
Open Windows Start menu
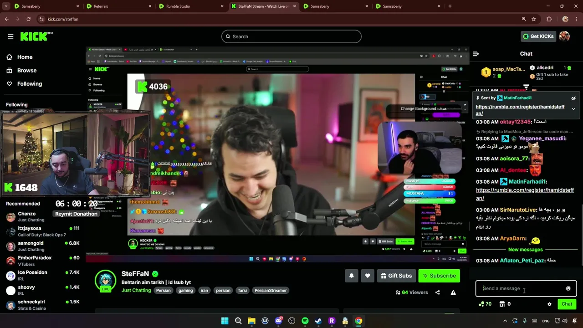(x=225, y=321)
